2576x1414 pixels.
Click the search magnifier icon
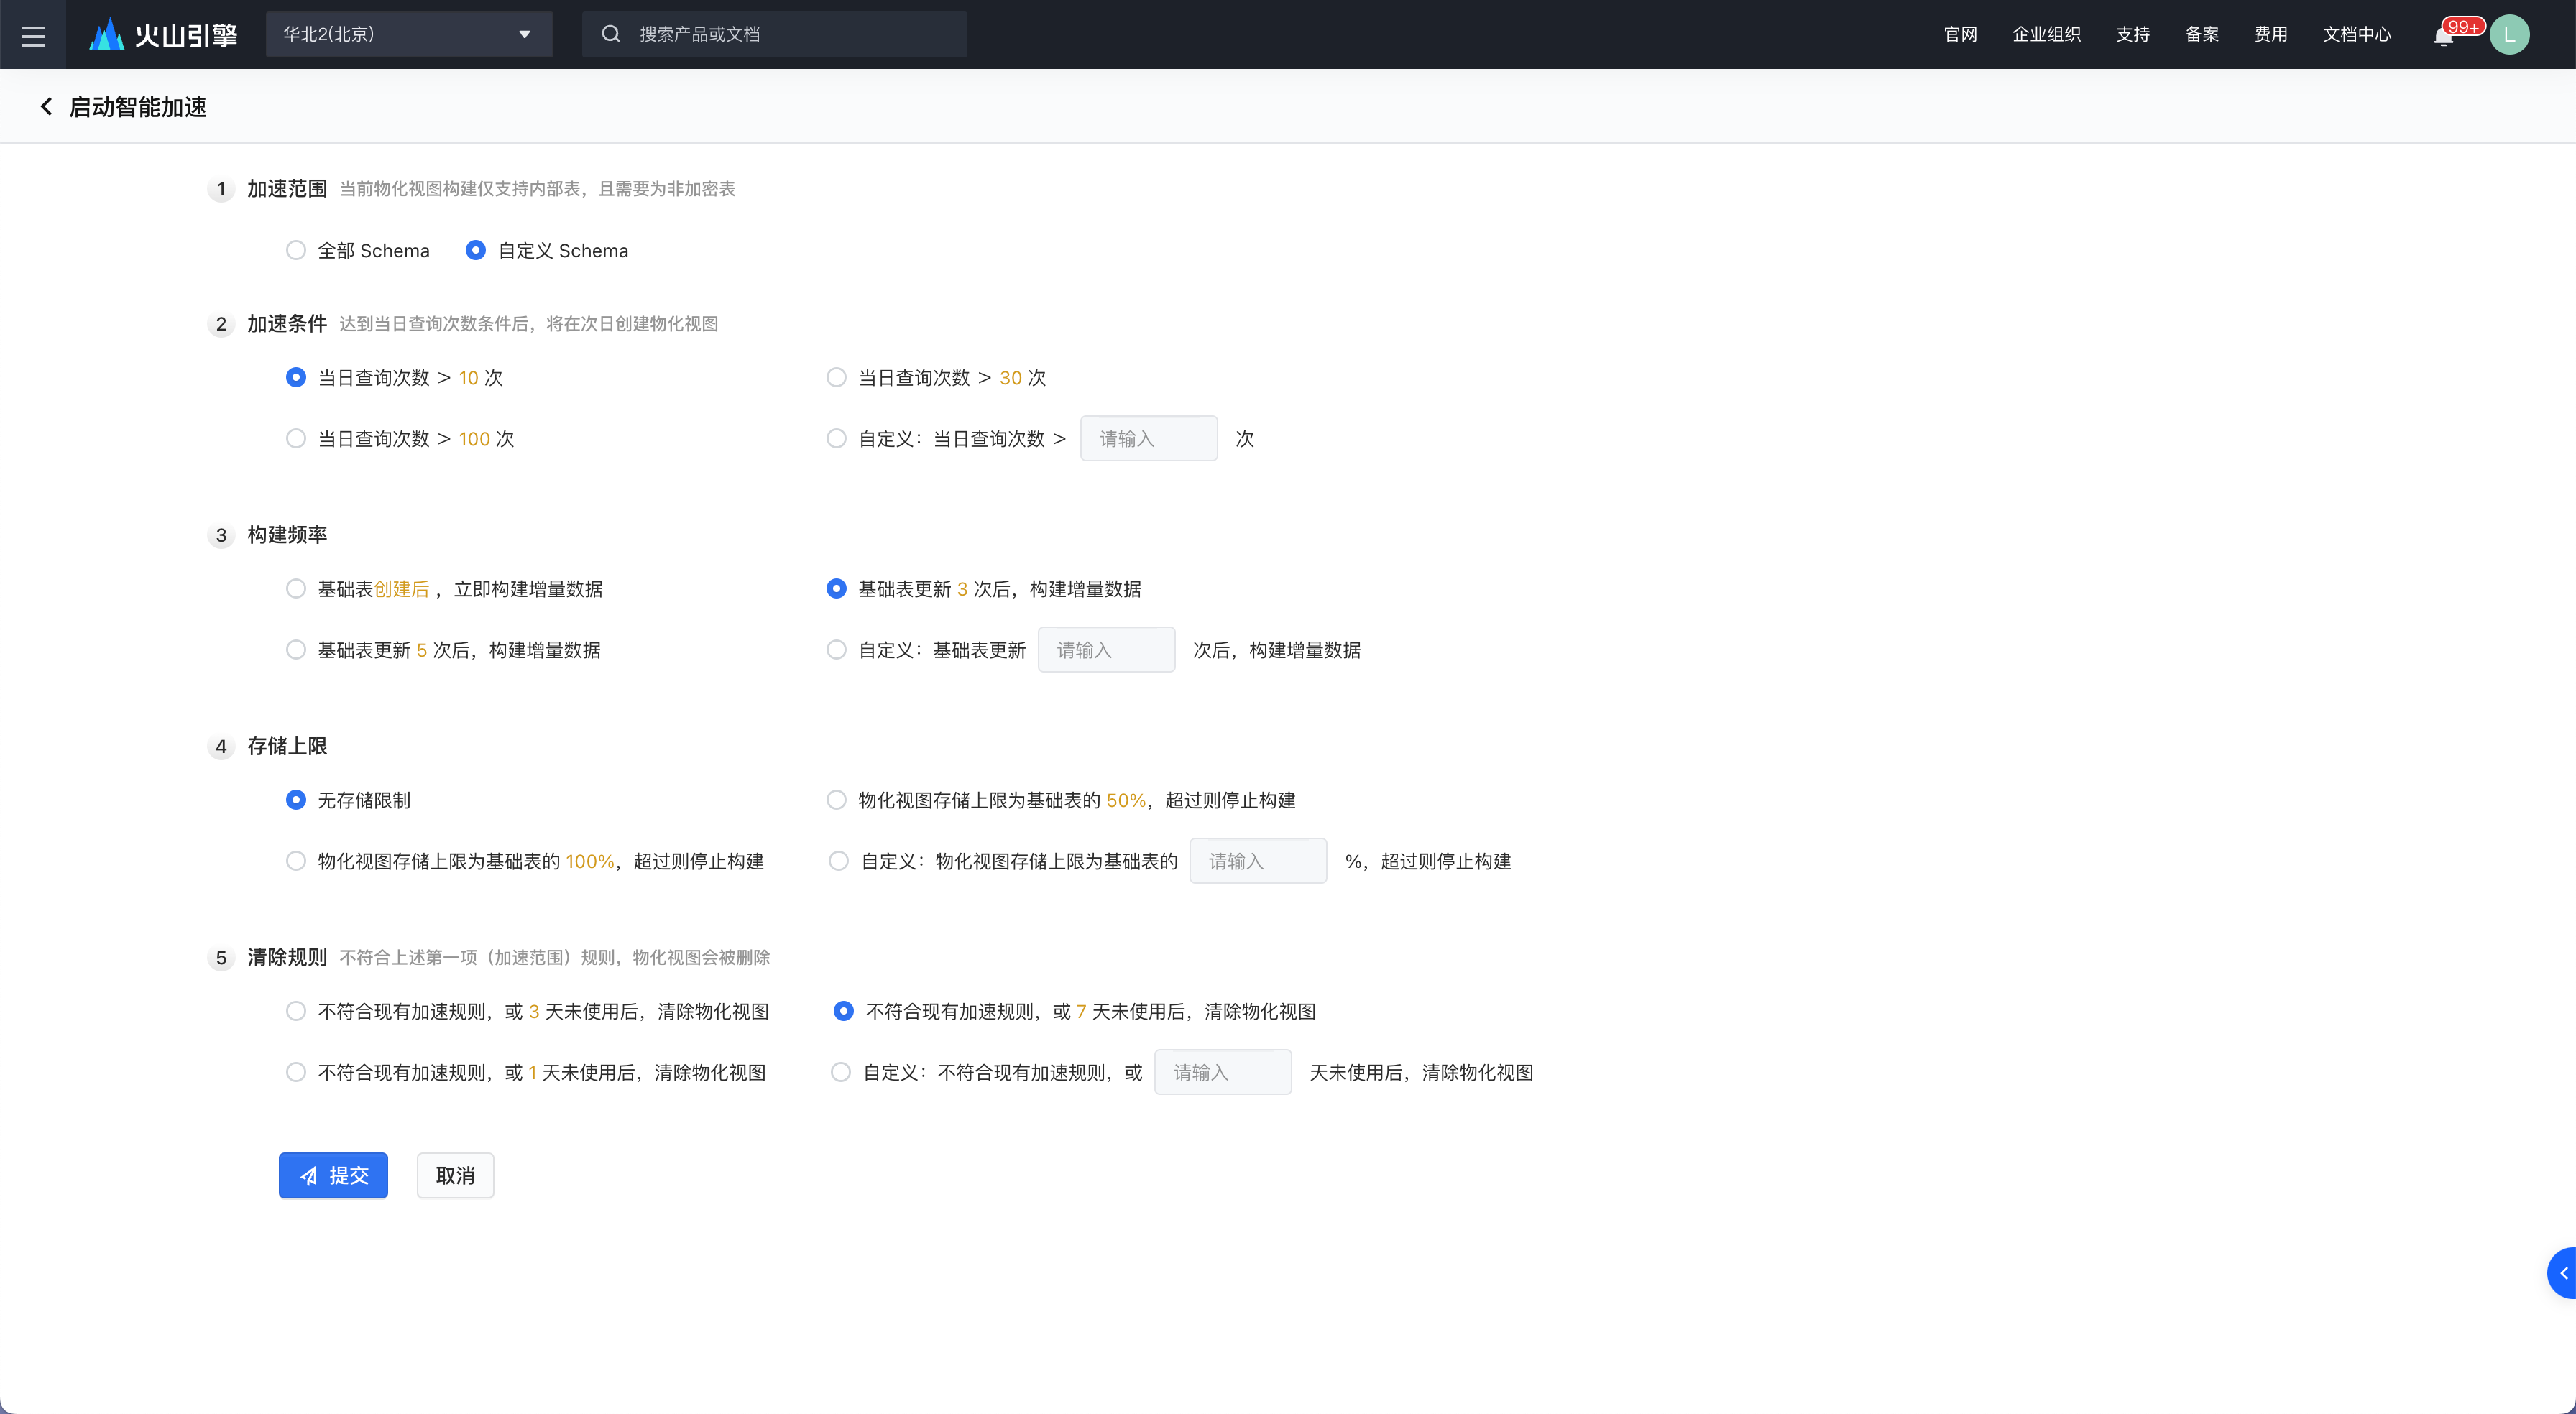pos(610,34)
